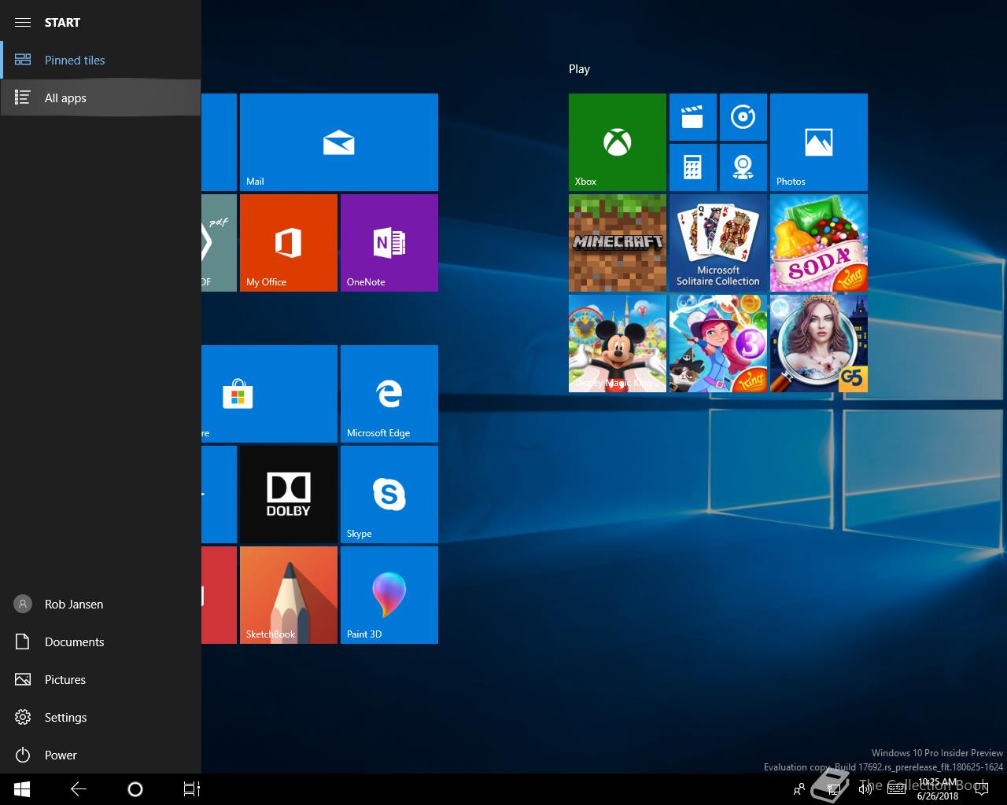
Task: Collapse the START hamburger menu
Action: coord(23,22)
